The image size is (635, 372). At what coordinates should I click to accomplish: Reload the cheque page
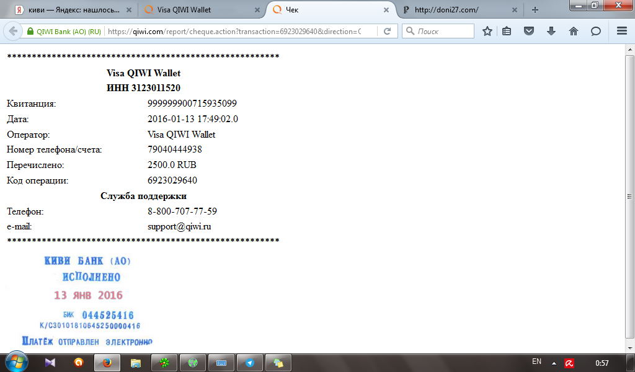(387, 31)
